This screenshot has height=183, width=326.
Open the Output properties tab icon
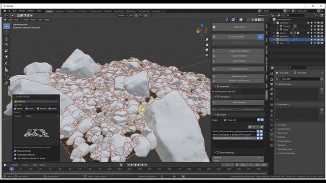coord(271,84)
